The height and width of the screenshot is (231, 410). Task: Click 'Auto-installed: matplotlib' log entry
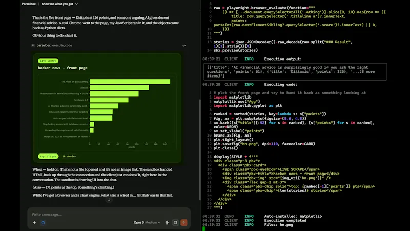coord(293,216)
